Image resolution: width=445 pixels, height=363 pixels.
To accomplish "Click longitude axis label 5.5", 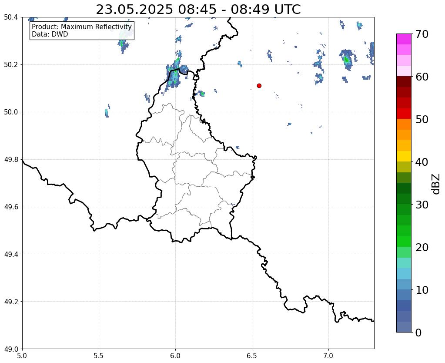I will point(99,356).
